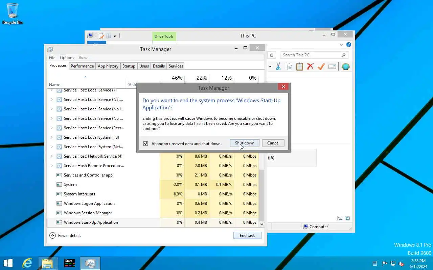The width and height of the screenshot is (433, 270).
Task: Switch to the App history tab
Action: 108,66
